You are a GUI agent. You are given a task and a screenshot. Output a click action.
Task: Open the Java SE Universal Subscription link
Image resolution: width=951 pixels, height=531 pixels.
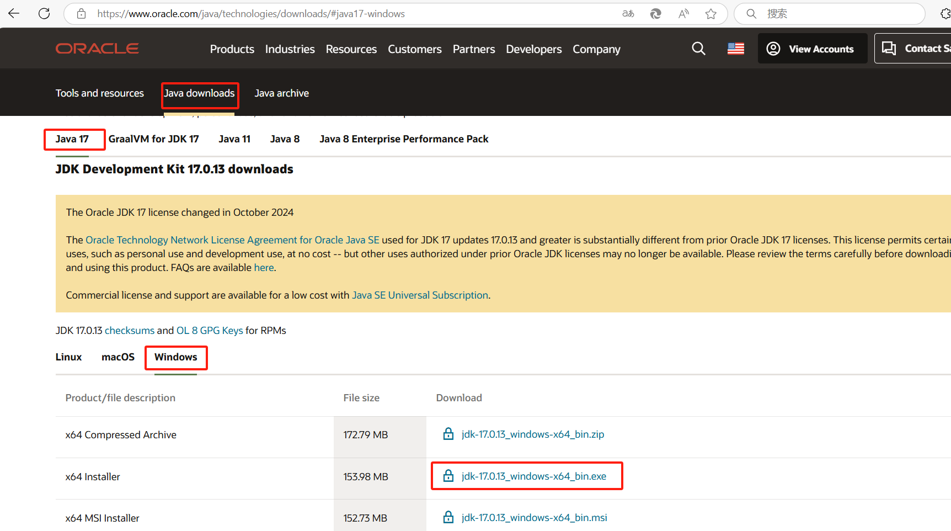coord(420,295)
